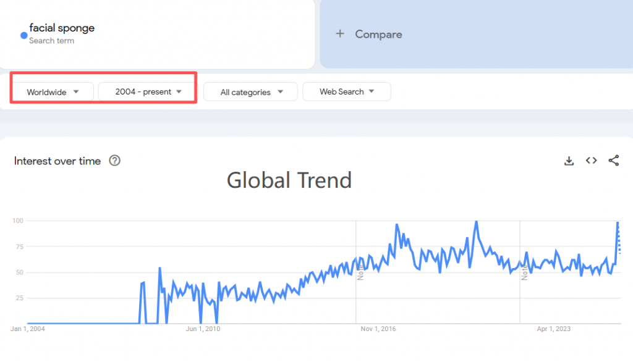Click the Jun 1, 2010 axis label

(x=203, y=329)
